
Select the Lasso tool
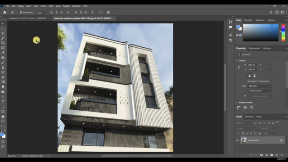point(3,33)
